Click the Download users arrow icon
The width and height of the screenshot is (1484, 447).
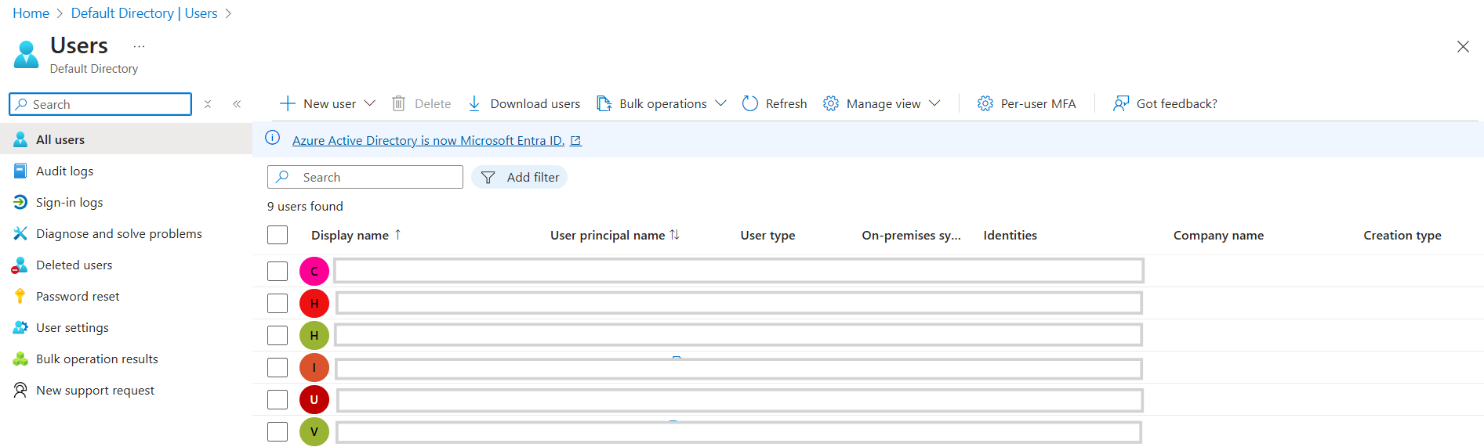pos(474,103)
